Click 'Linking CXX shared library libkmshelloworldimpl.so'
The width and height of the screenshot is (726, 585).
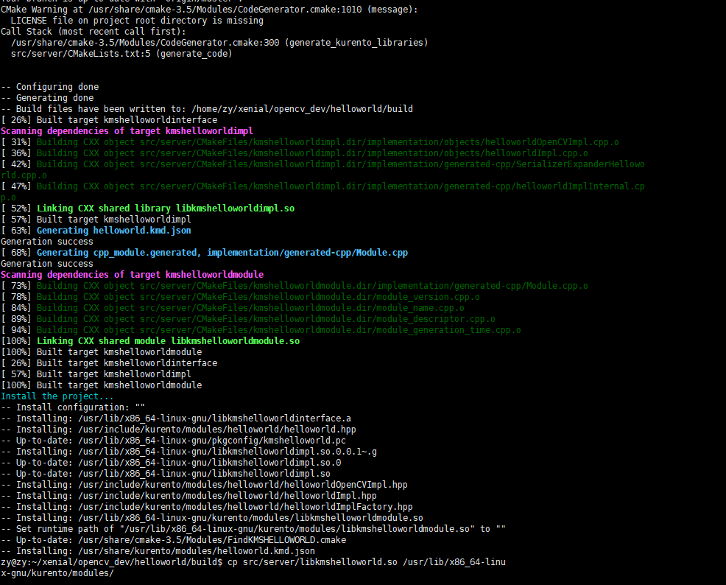pos(166,209)
